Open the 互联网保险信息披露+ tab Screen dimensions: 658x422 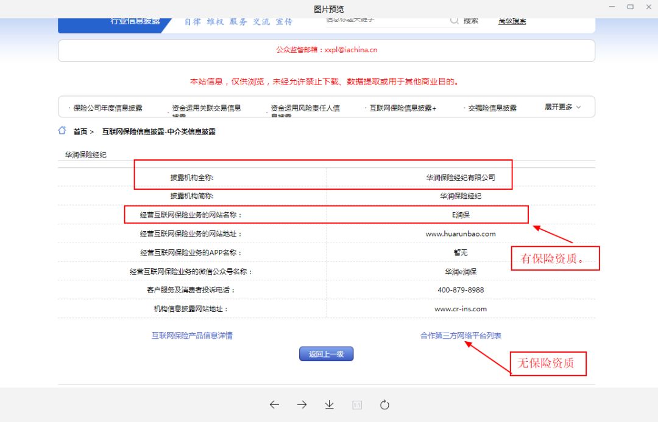[x=403, y=108]
